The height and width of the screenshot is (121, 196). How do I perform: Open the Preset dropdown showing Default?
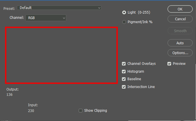[x=59, y=8]
